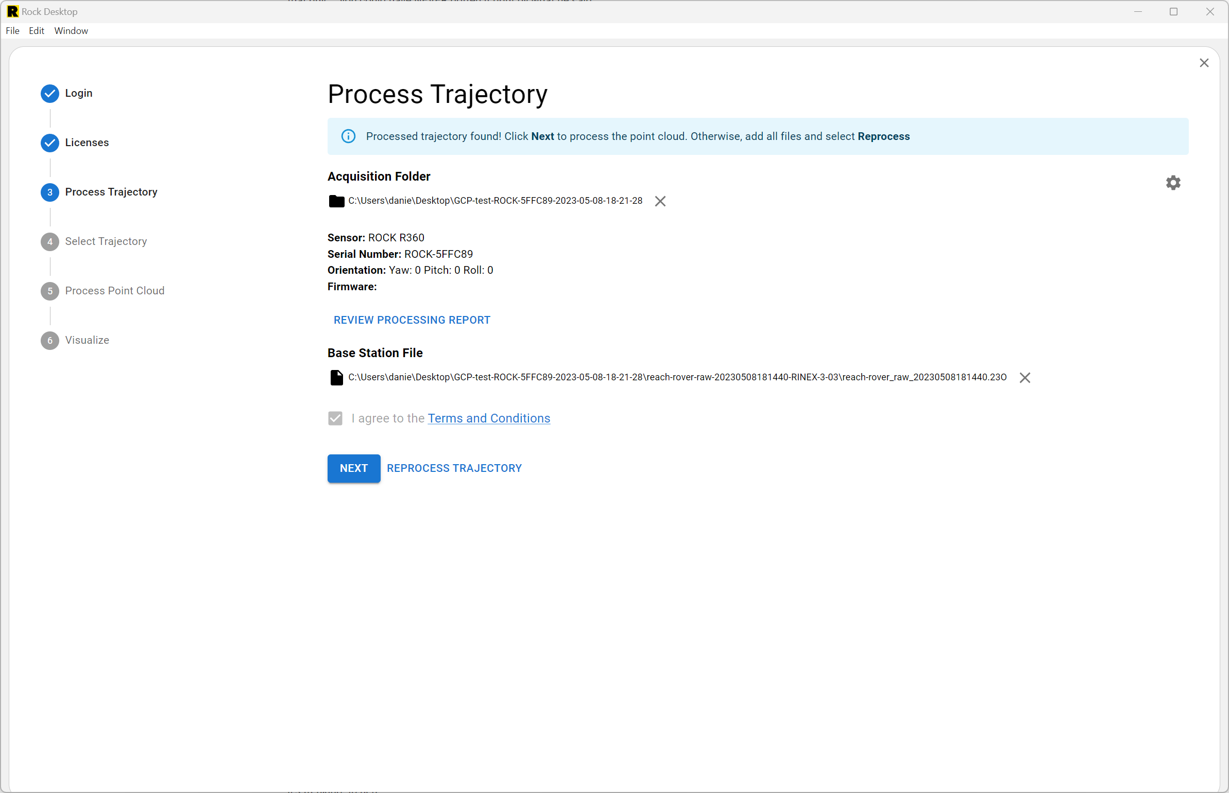Viewport: 1229px width, 793px height.
Task: Click the Sensor ROCK R360 text
Action: coord(375,237)
